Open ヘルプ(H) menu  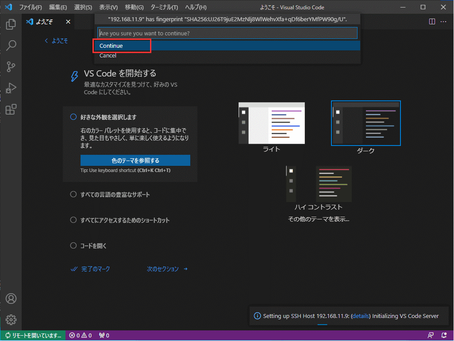[196, 7]
